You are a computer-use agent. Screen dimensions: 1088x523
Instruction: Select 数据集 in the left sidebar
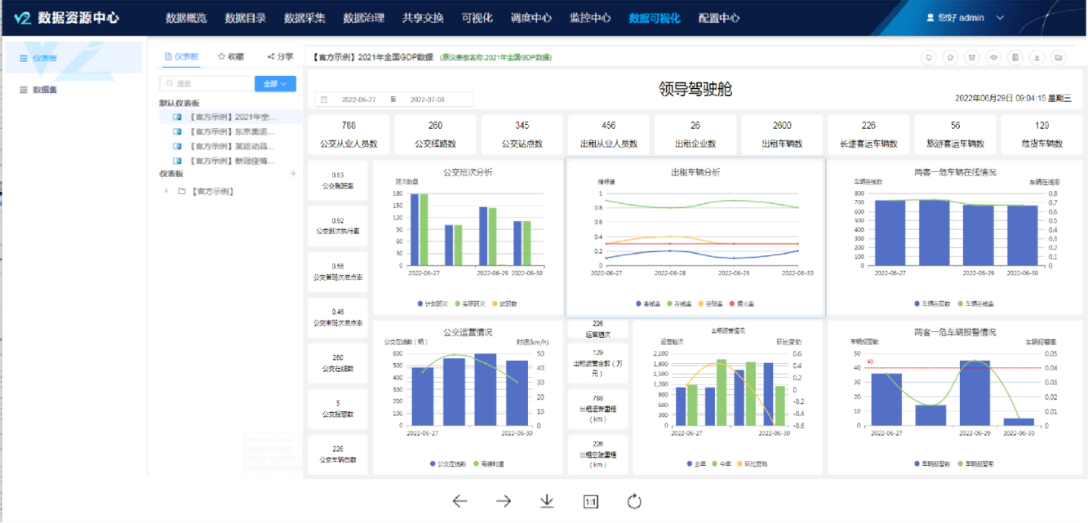(x=44, y=90)
